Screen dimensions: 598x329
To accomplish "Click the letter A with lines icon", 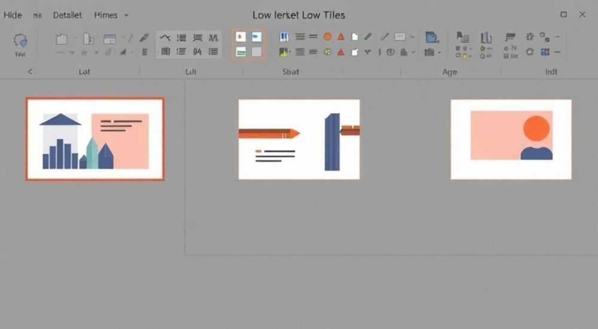I will point(463,37).
